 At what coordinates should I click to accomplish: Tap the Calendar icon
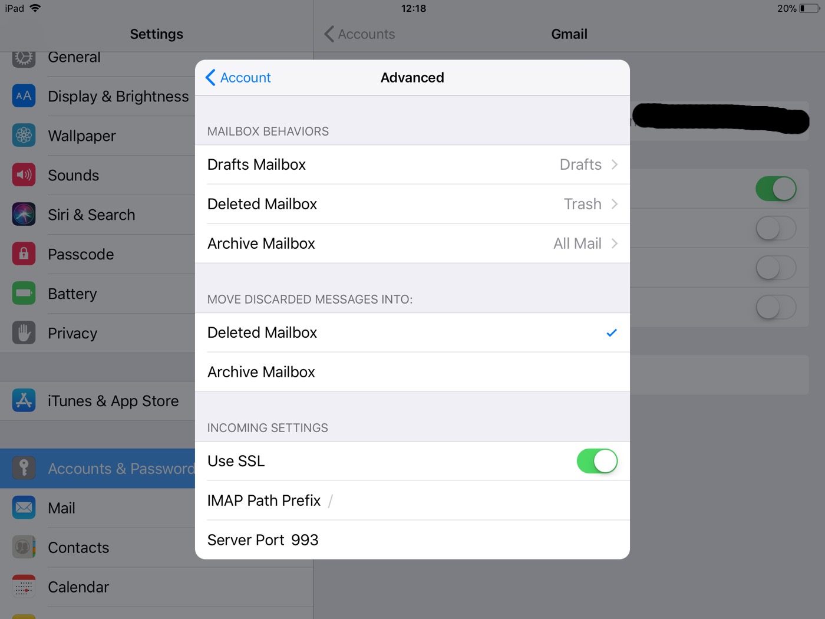tap(24, 587)
